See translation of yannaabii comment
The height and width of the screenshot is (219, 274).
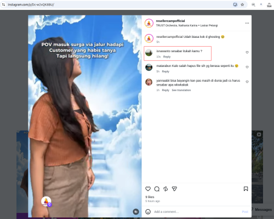[181, 90]
